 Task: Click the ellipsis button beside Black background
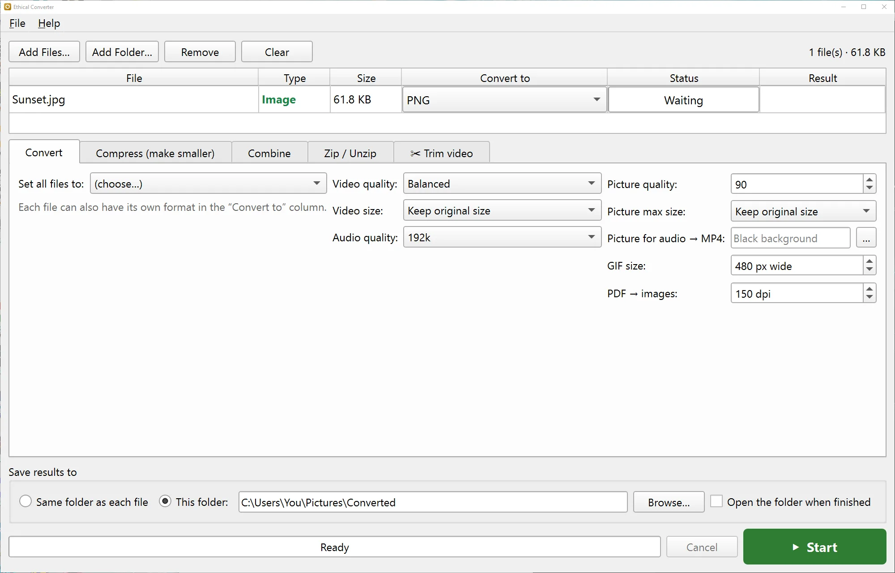point(866,238)
